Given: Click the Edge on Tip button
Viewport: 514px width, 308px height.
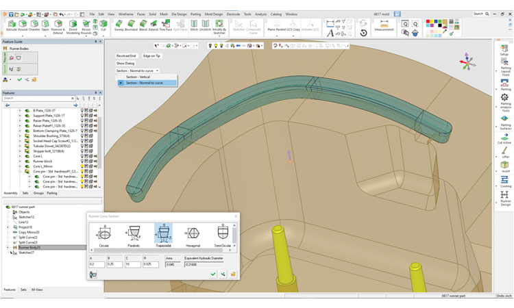Looking at the screenshot, I should click(x=151, y=56).
